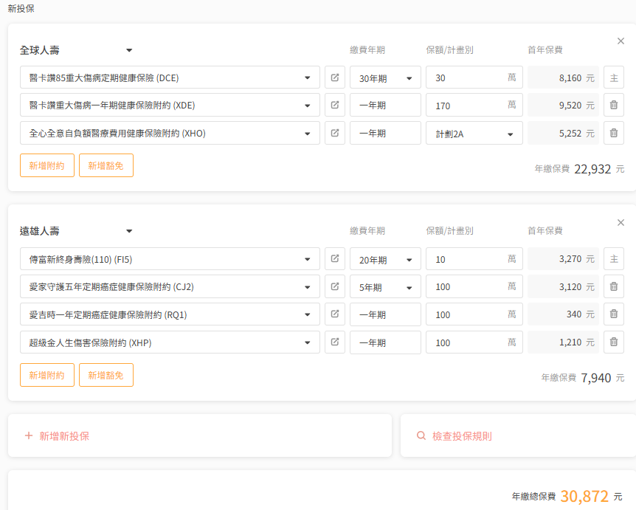Close the 遠雄人壽 policy card
This screenshot has width=636, height=510.
(621, 222)
